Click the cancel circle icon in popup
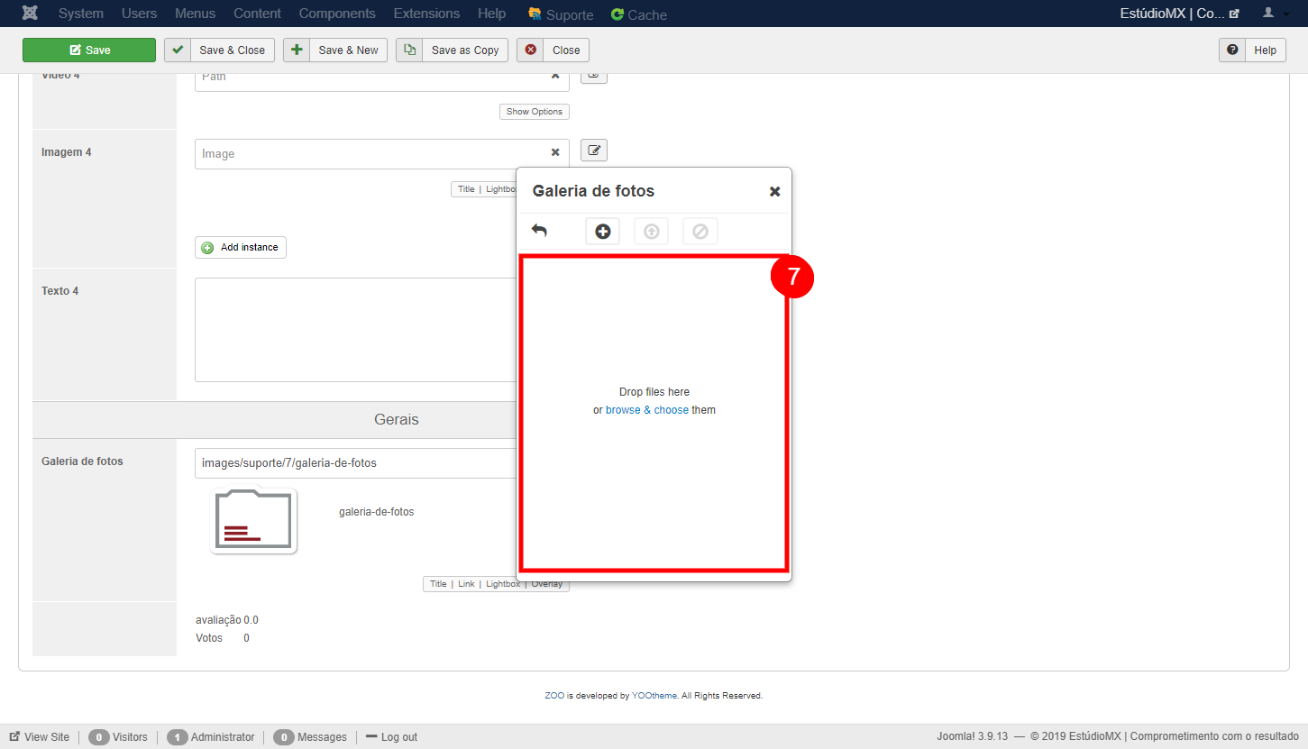The image size is (1308, 749). coord(700,232)
